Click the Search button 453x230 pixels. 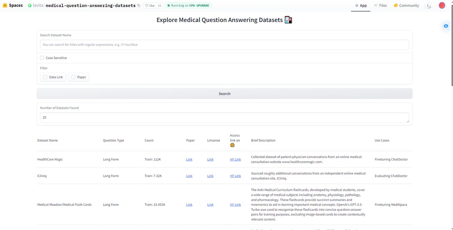(x=224, y=94)
